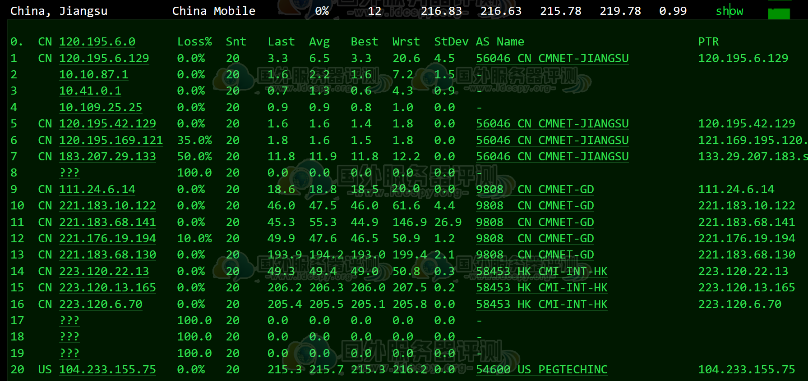Open AS link 56046 CMNET-JIANGSU in hop 5
The width and height of the screenshot is (808, 381).
pyautogui.click(x=552, y=124)
